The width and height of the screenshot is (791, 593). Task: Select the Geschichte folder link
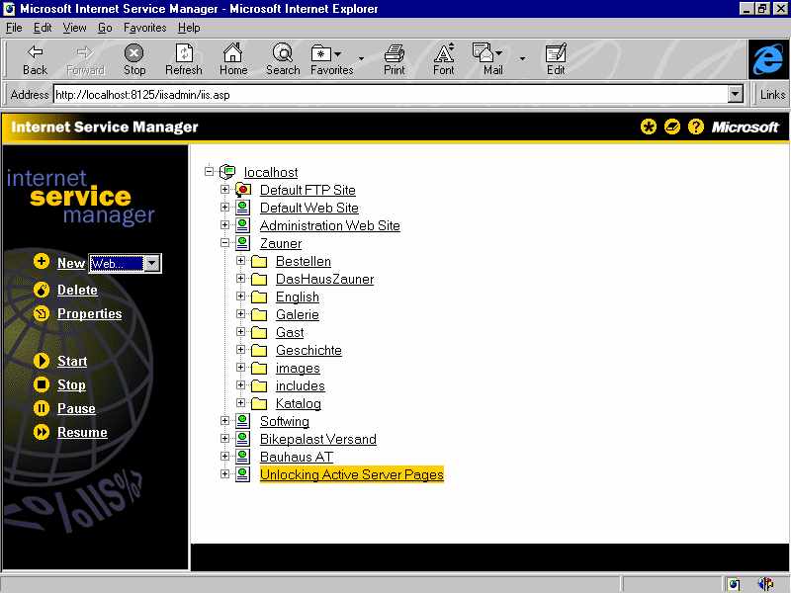pyautogui.click(x=308, y=350)
